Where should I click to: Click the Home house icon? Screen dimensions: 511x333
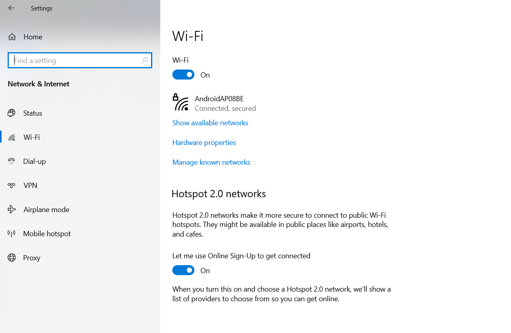[12, 37]
